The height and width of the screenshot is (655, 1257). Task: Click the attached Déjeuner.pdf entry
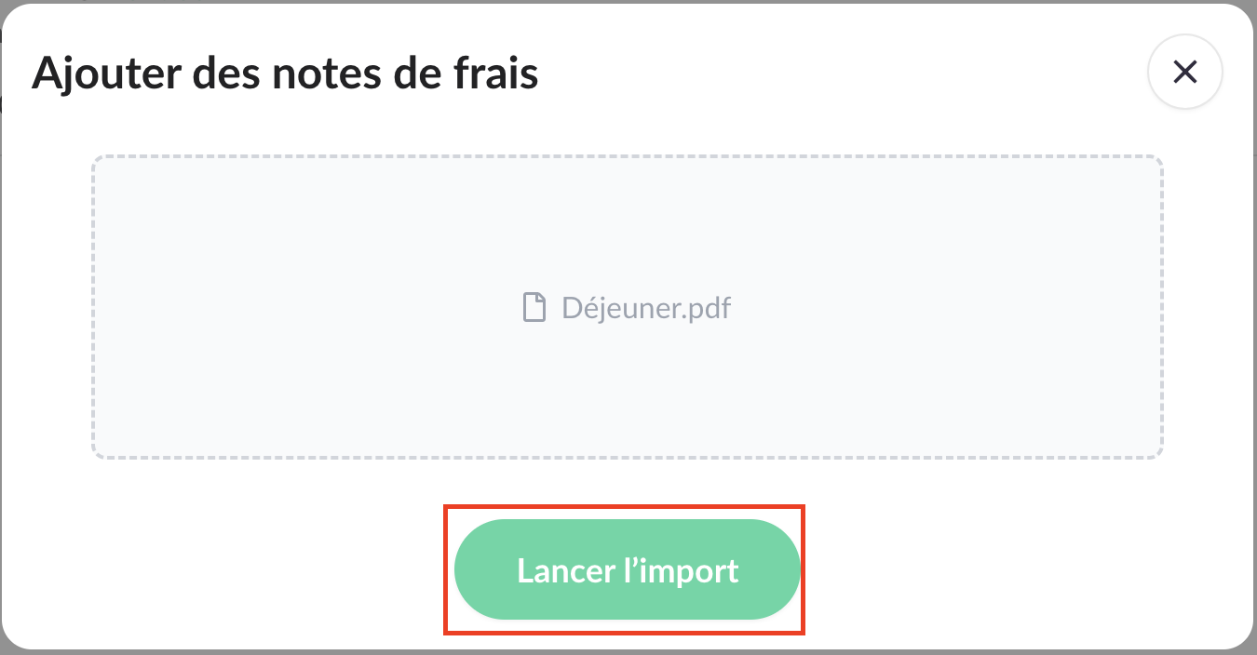(x=646, y=308)
